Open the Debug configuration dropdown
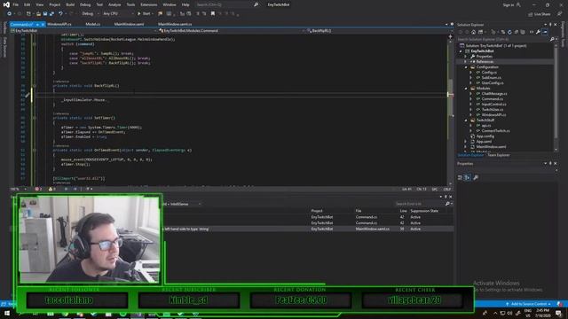Viewport: 568px width, 319px height. pos(90,14)
